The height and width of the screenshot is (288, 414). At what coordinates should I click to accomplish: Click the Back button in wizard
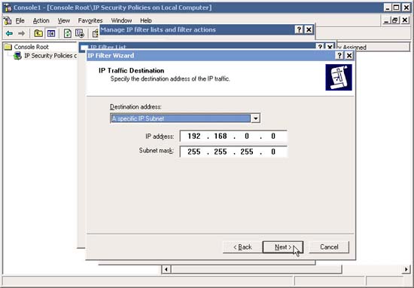click(242, 247)
